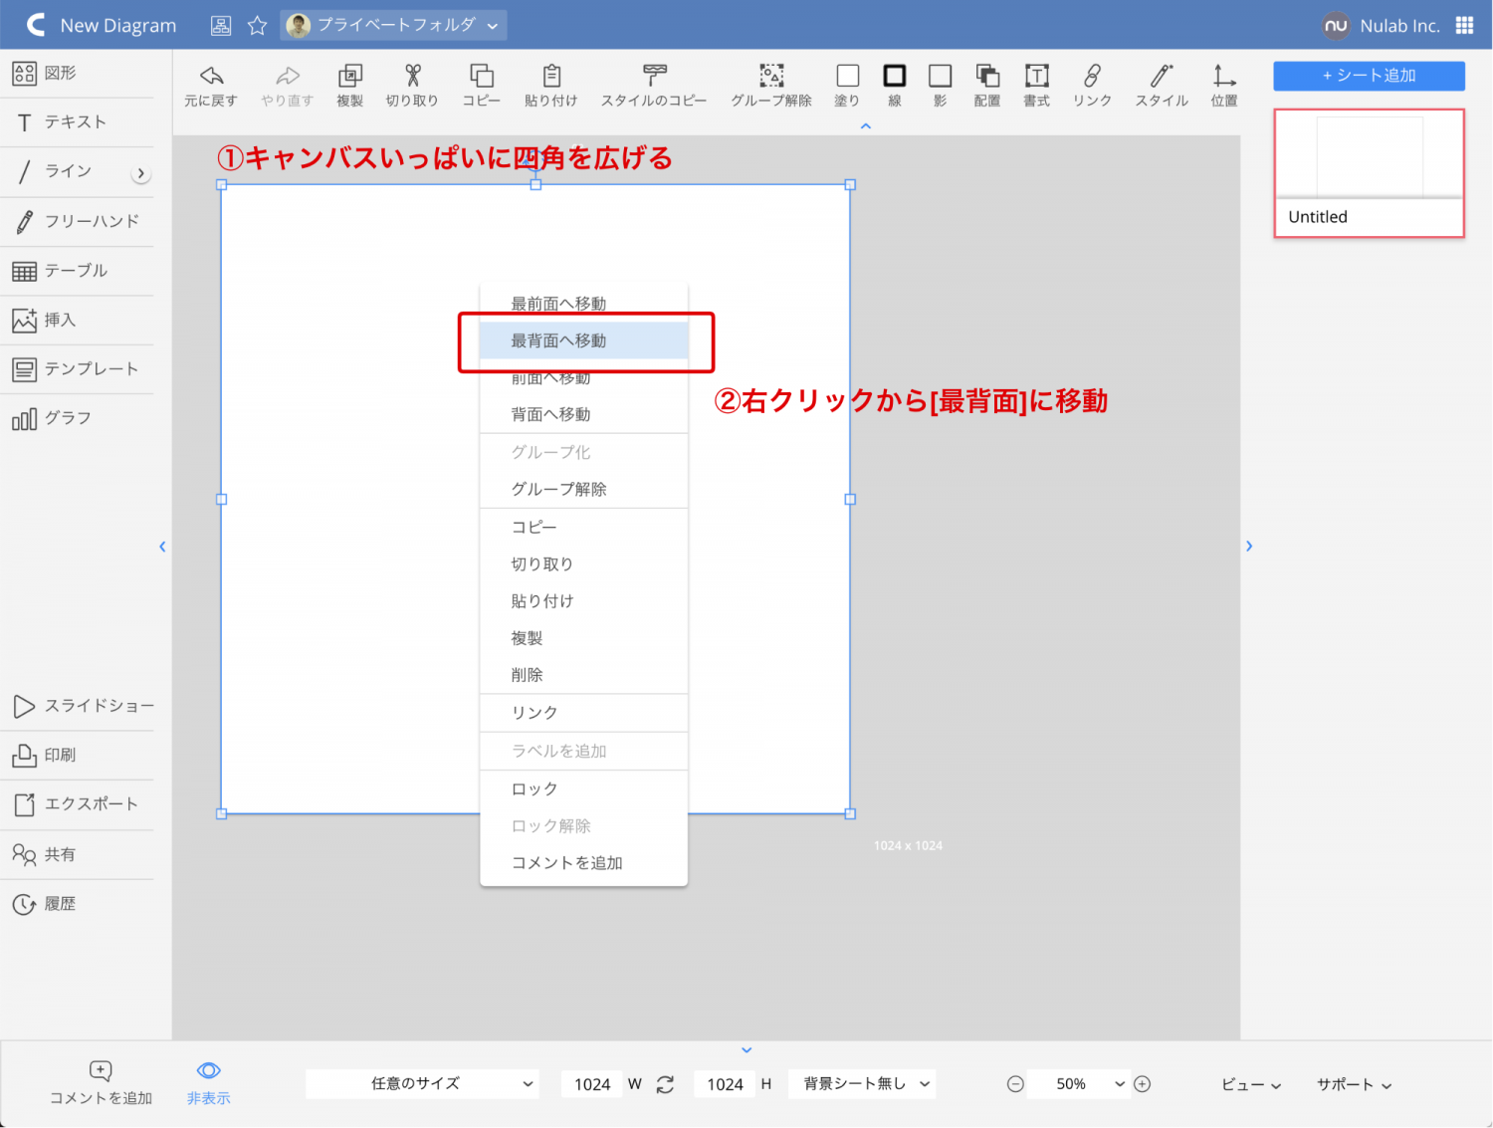Click the Copy Style (スタイルのコピー) icon
The width and height of the screenshot is (1493, 1128).
click(654, 77)
